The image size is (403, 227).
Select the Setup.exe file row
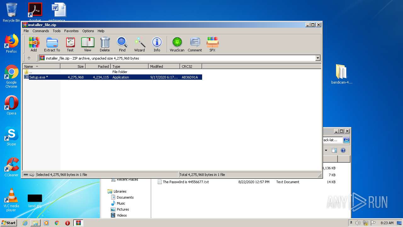click(112, 77)
